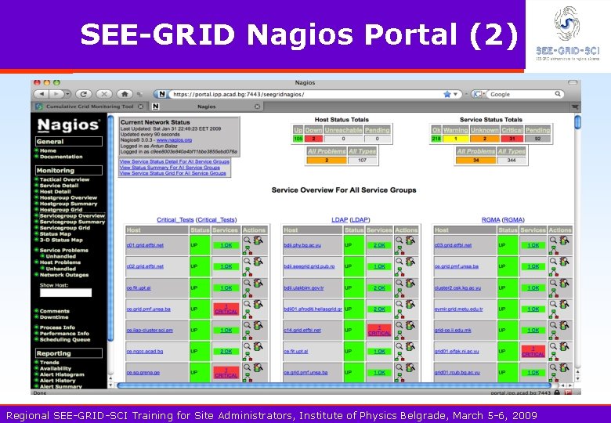Open Critical_Tests service group link

coord(175,219)
